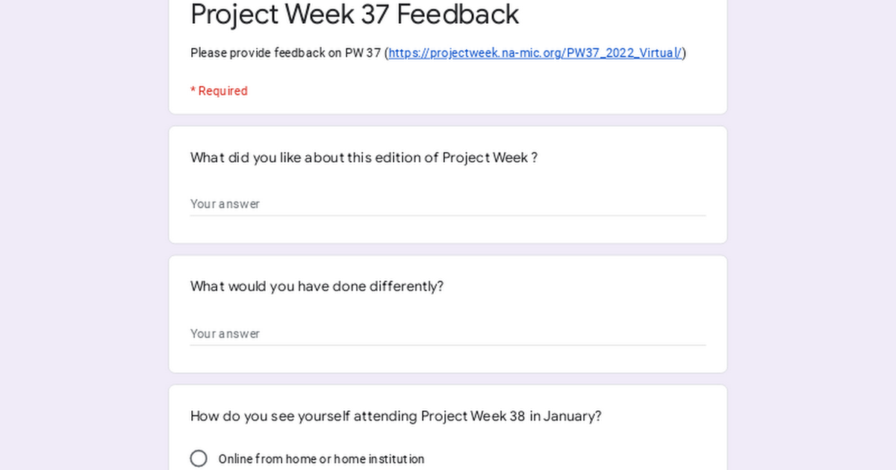Select the 'Online from home or home institution' radio button
Screen dimensions: 896x470
coord(199,459)
